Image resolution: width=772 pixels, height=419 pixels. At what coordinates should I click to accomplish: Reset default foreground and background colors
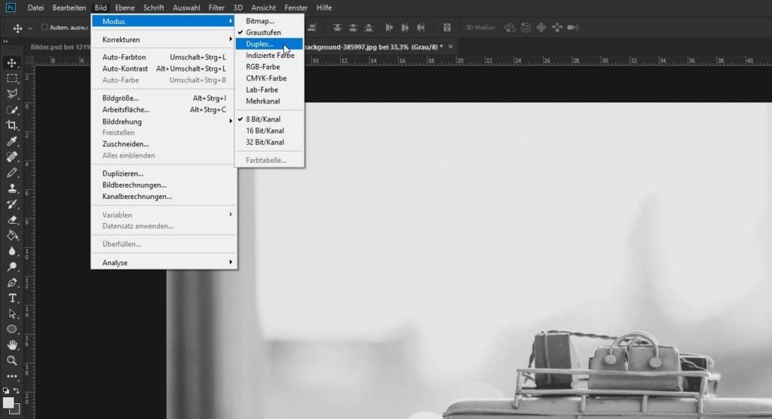(x=6, y=390)
